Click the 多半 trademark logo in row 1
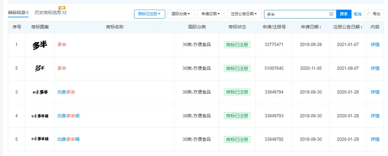 coord(40,45)
